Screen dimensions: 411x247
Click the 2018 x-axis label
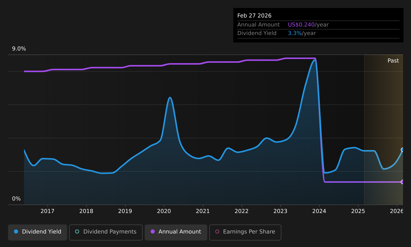coord(86,211)
